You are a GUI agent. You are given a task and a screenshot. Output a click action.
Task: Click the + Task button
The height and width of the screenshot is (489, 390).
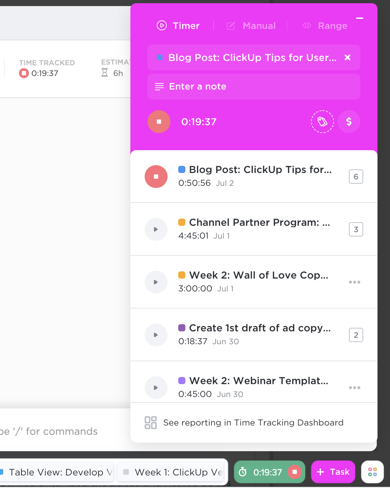tap(333, 472)
